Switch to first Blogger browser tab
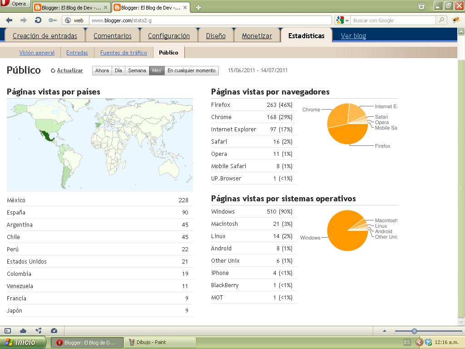The image size is (465, 349). click(70, 8)
